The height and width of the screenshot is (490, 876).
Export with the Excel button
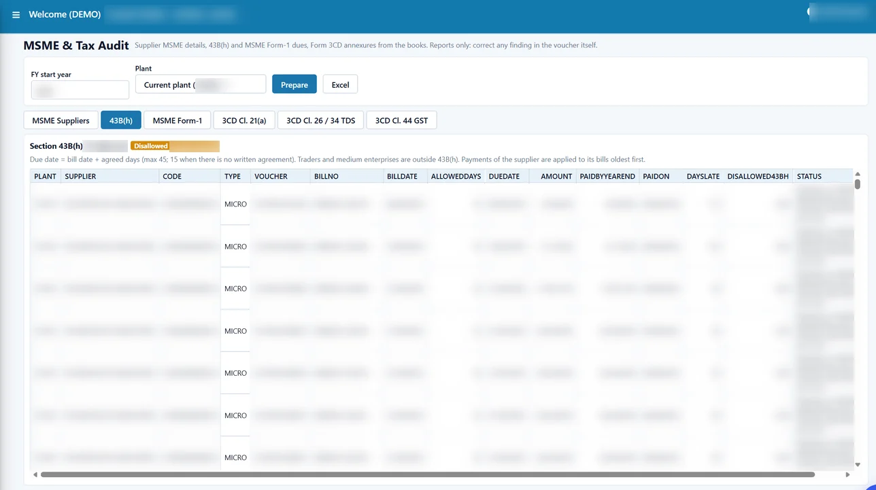(x=340, y=84)
